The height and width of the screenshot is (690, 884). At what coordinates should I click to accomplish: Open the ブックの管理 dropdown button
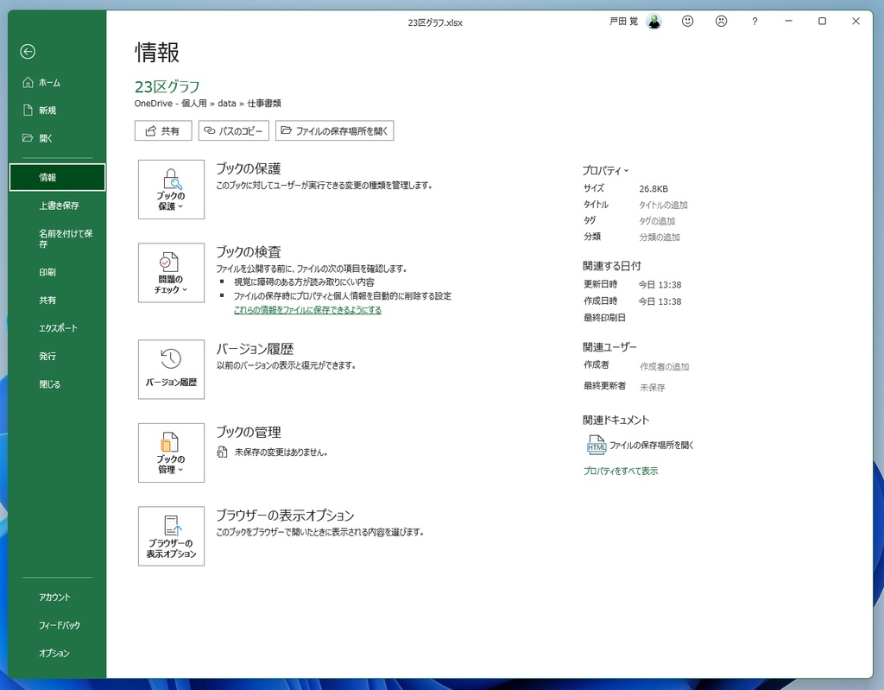[172, 453]
